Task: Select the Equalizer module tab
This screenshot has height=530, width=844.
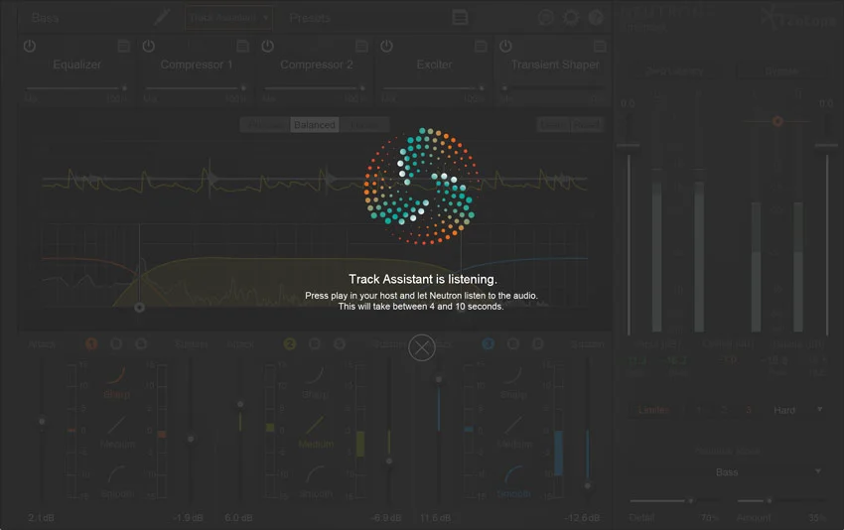Action: (77, 65)
